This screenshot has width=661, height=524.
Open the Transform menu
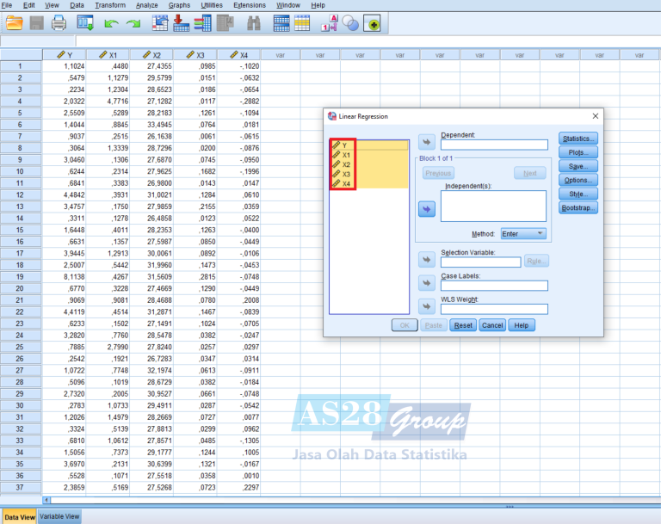point(109,5)
